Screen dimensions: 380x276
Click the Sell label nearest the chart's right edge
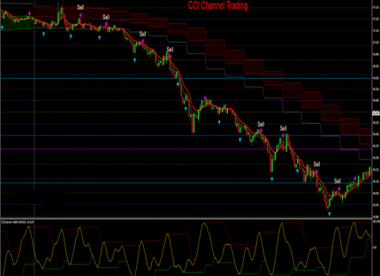337,181
